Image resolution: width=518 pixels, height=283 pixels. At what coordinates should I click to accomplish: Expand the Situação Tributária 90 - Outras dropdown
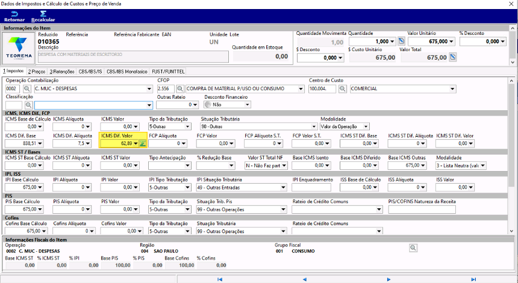(x=313, y=127)
